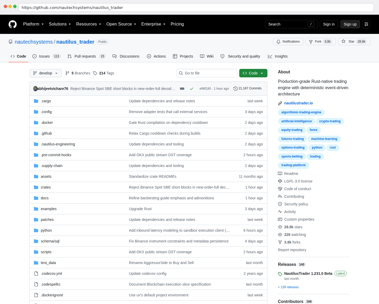Open the .dockerignore file
This screenshot has height=304, width=379.
tap(52, 295)
